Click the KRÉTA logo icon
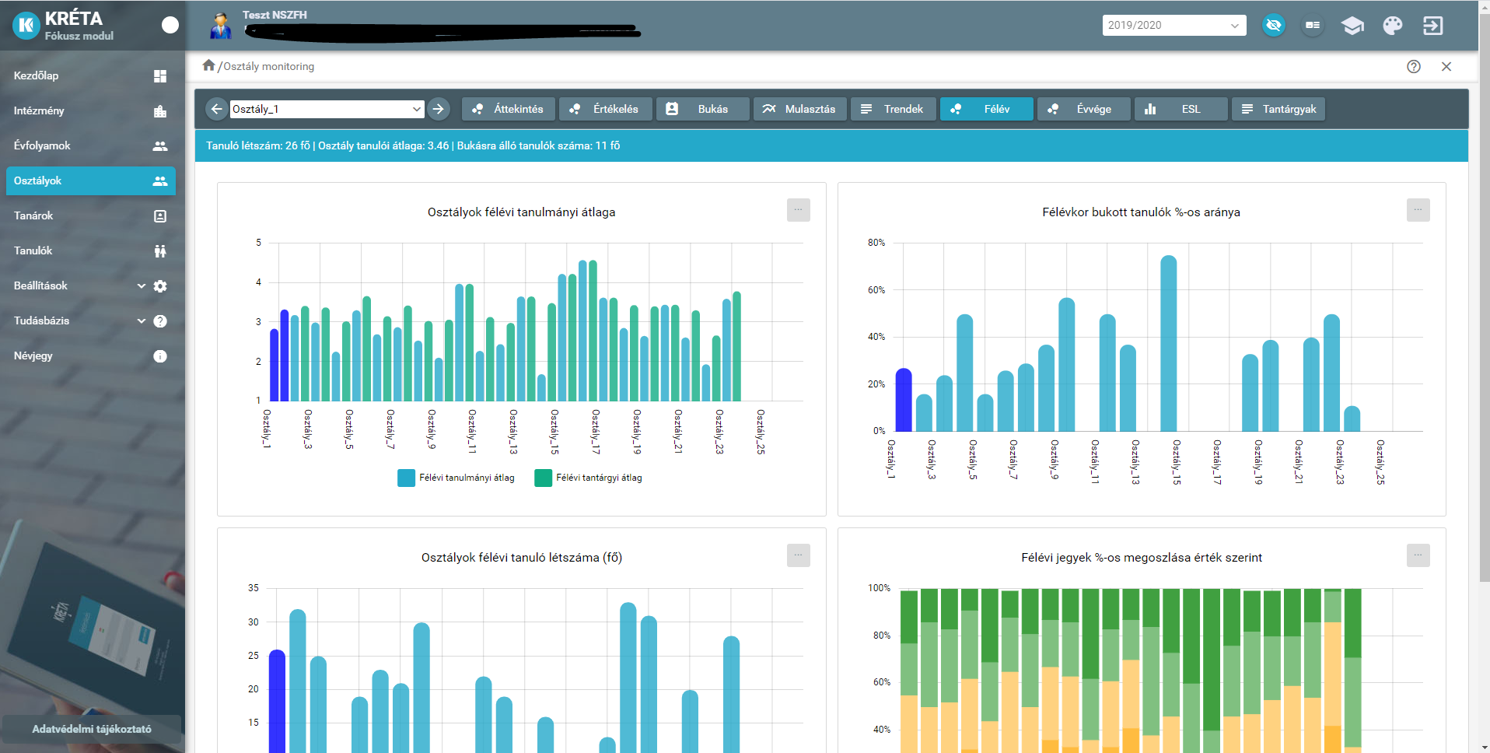 [x=26, y=26]
